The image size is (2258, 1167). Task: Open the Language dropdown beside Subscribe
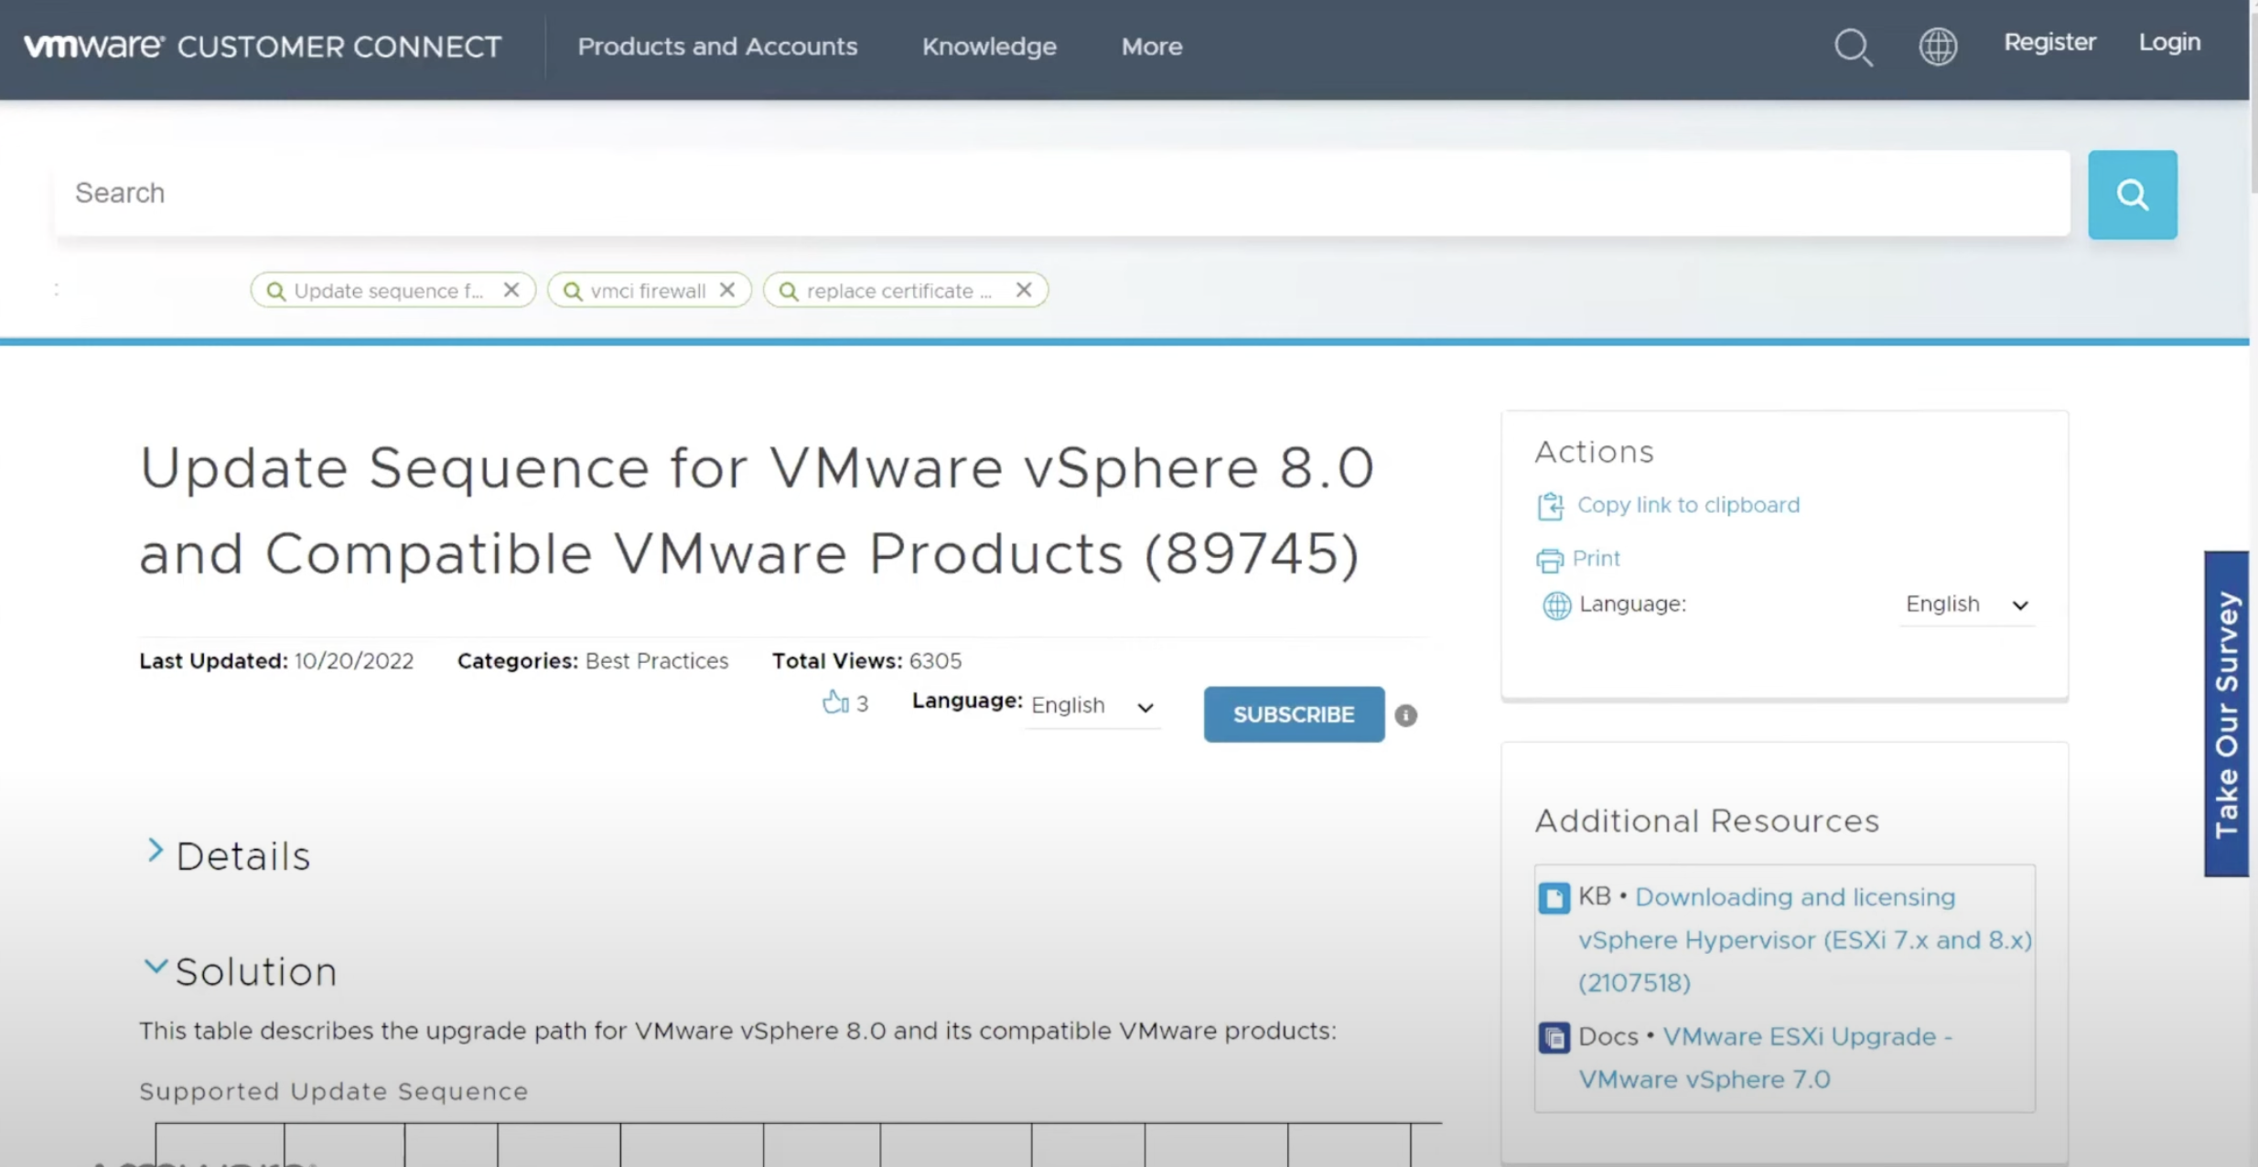[1091, 706]
